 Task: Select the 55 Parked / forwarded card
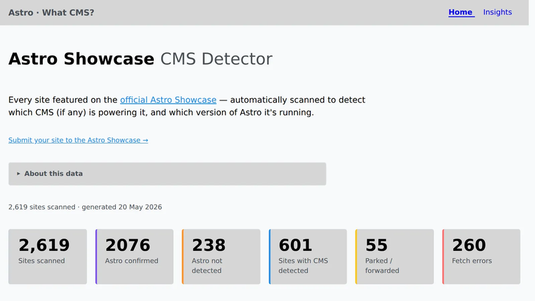[x=395, y=257]
